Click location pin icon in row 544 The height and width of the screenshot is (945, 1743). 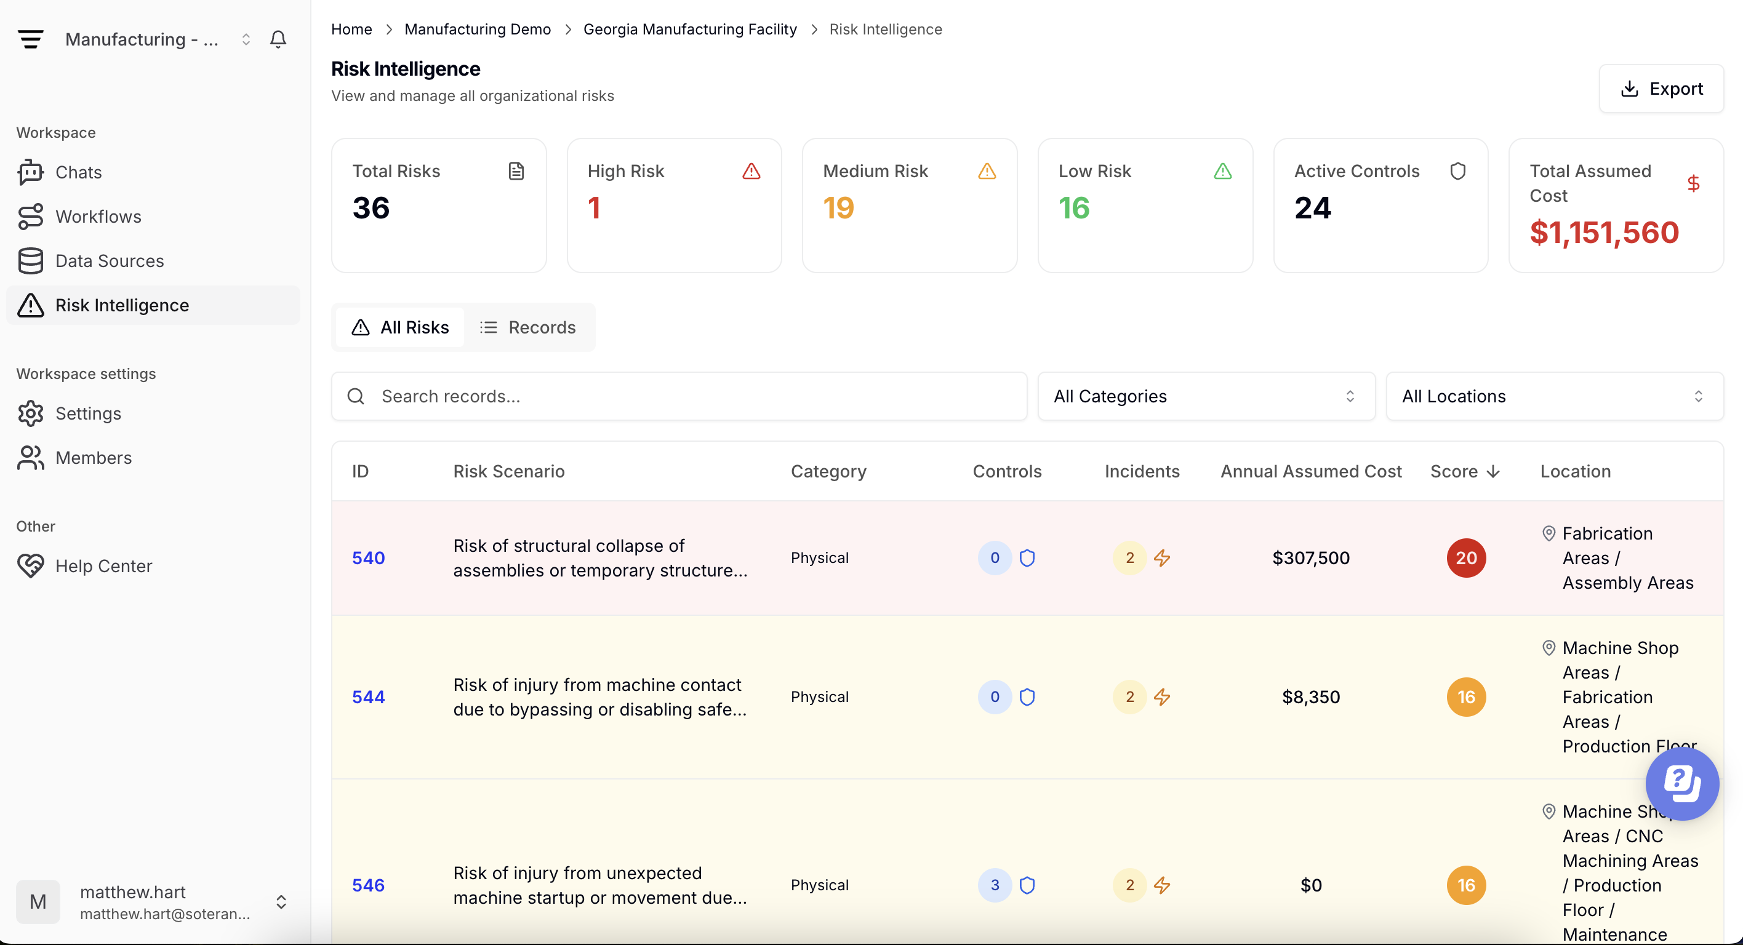1549,648
